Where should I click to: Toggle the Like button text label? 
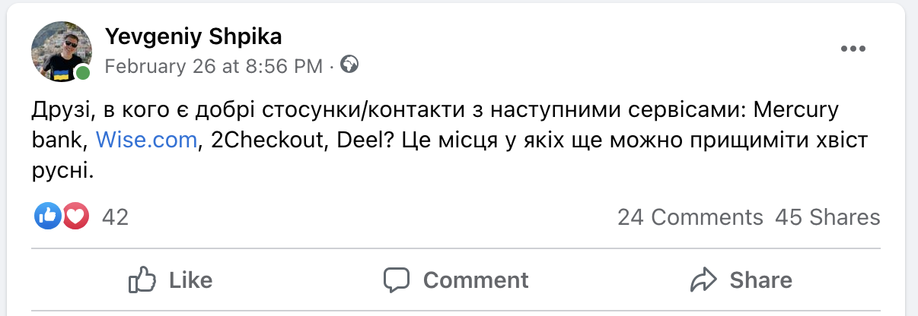coord(190,280)
